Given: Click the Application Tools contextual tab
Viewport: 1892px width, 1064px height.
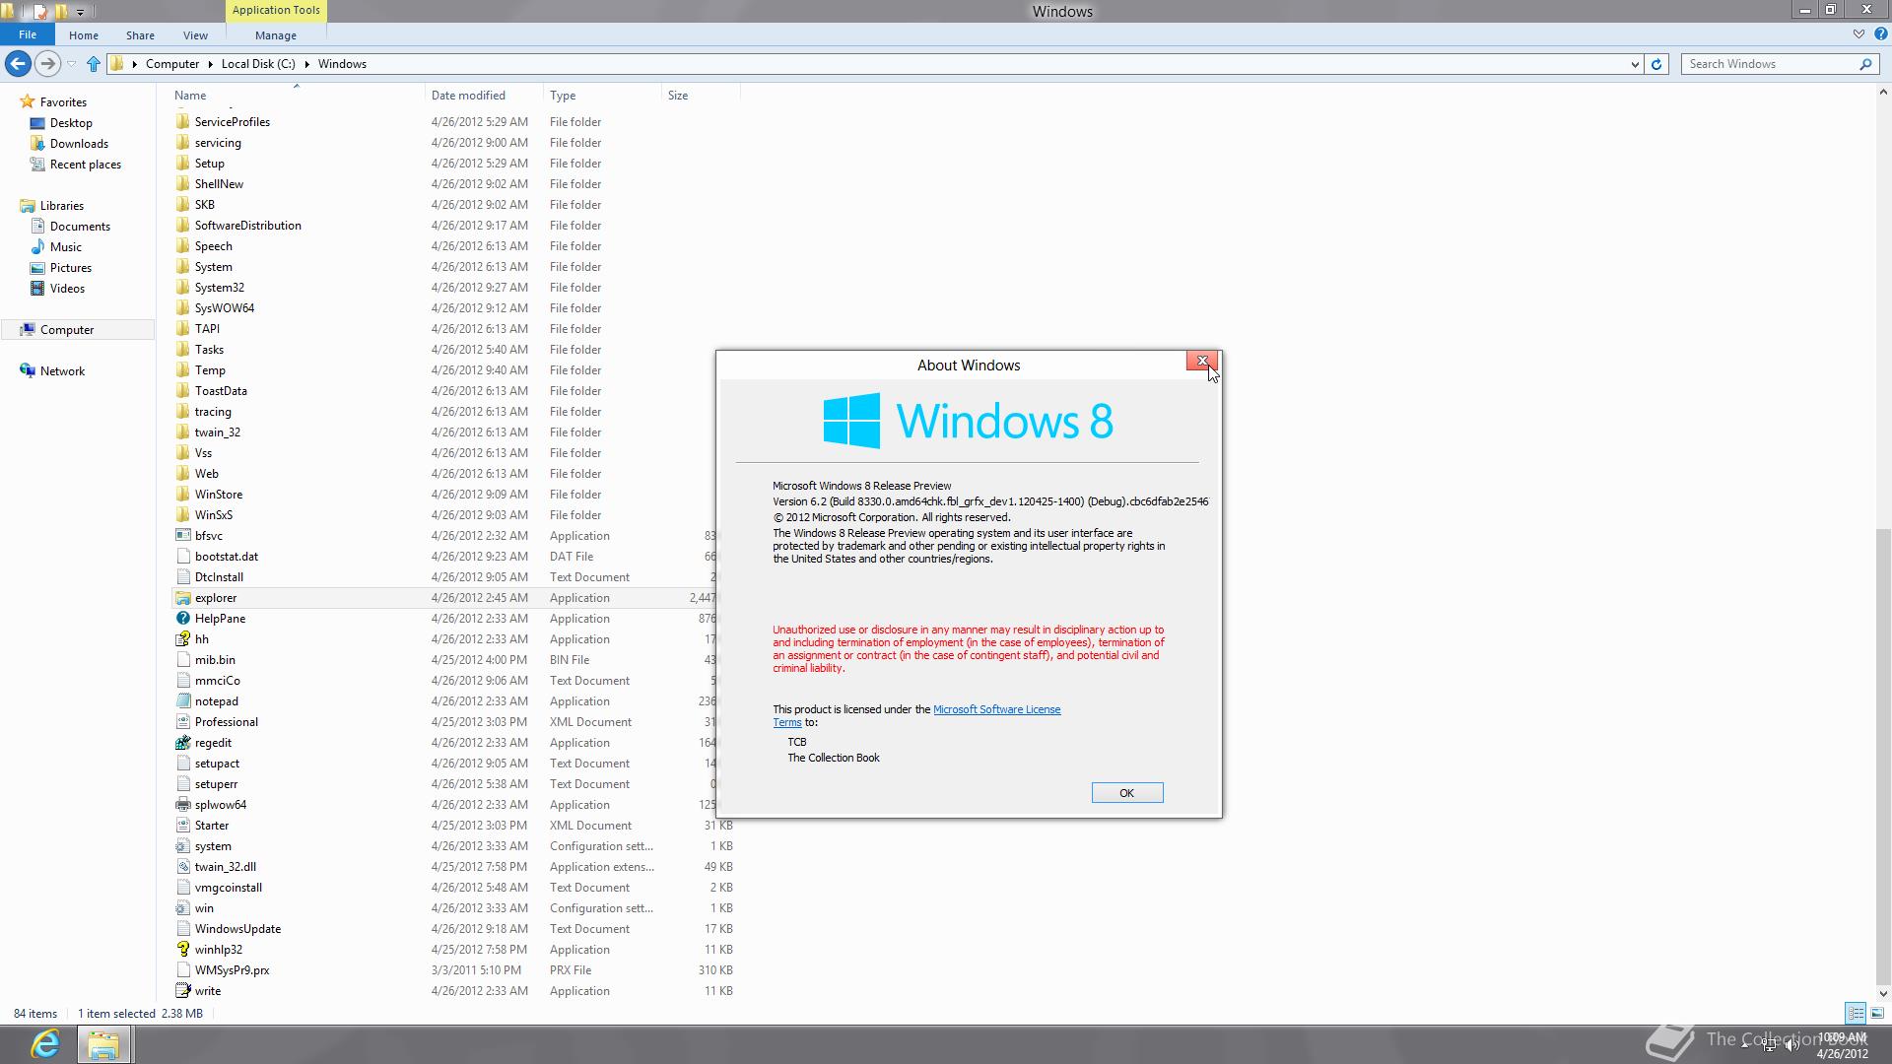Looking at the screenshot, I should (276, 10).
